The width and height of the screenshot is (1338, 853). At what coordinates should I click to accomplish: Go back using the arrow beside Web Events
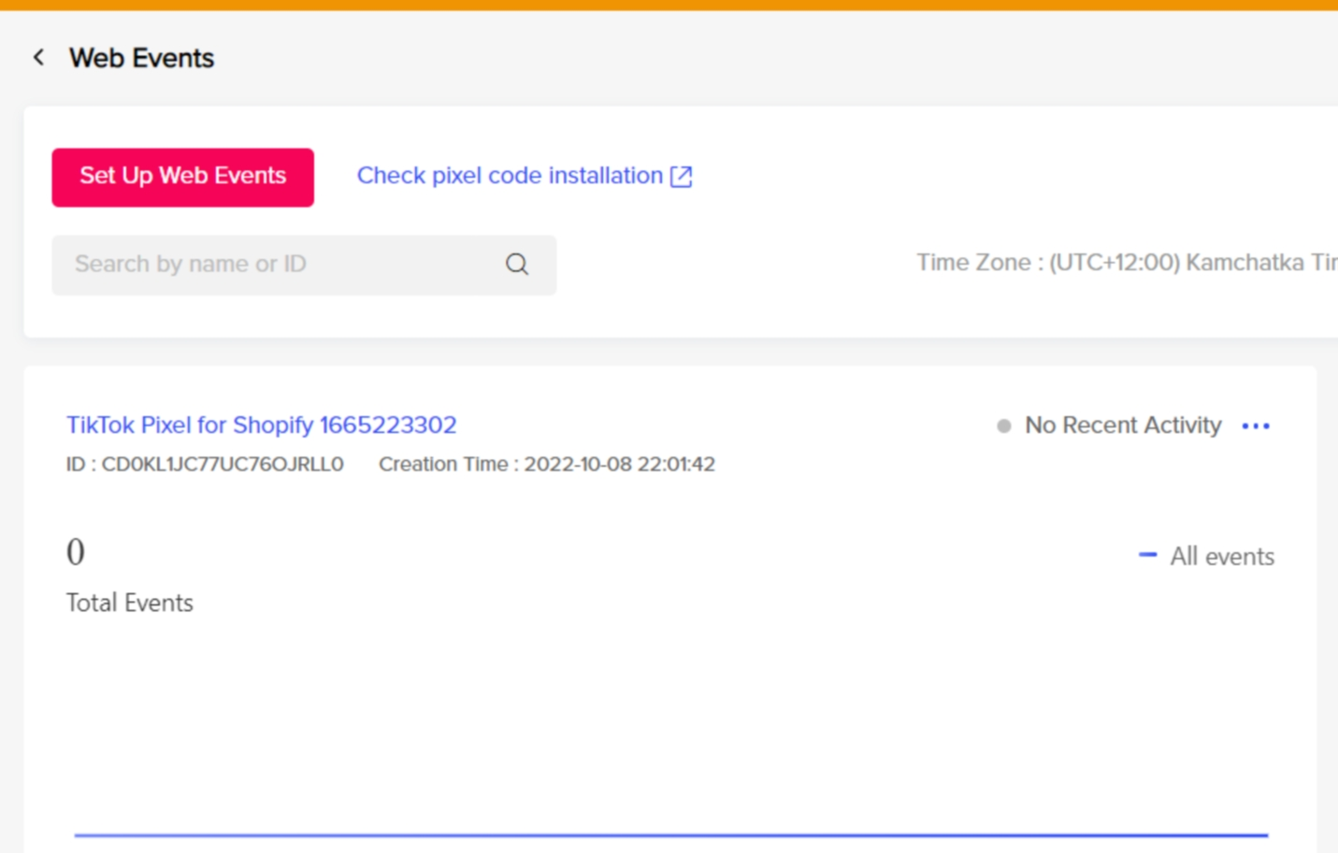[38, 58]
